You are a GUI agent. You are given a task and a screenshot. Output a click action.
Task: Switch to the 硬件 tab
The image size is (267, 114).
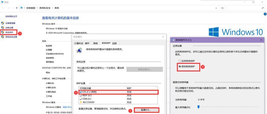87,43
